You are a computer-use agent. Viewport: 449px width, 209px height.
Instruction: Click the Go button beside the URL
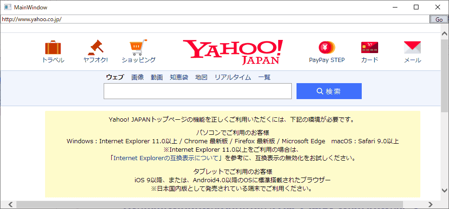[439, 20]
